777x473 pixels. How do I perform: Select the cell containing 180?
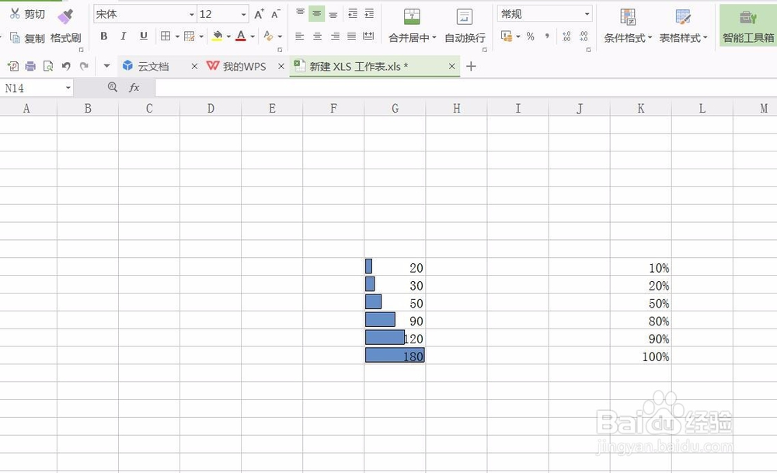click(x=395, y=356)
